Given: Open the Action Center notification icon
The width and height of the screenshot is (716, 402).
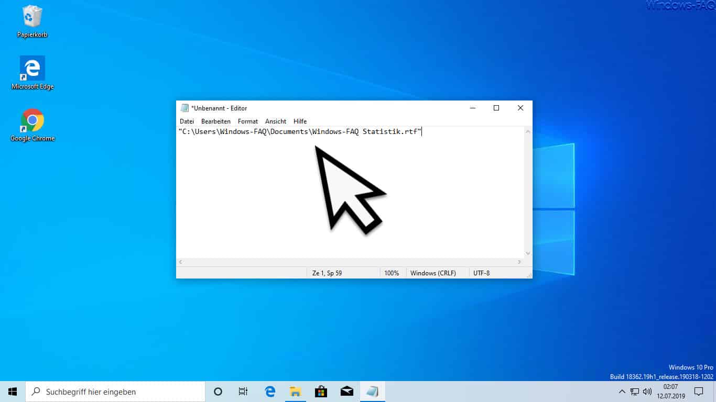Looking at the screenshot, I should coord(699,392).
